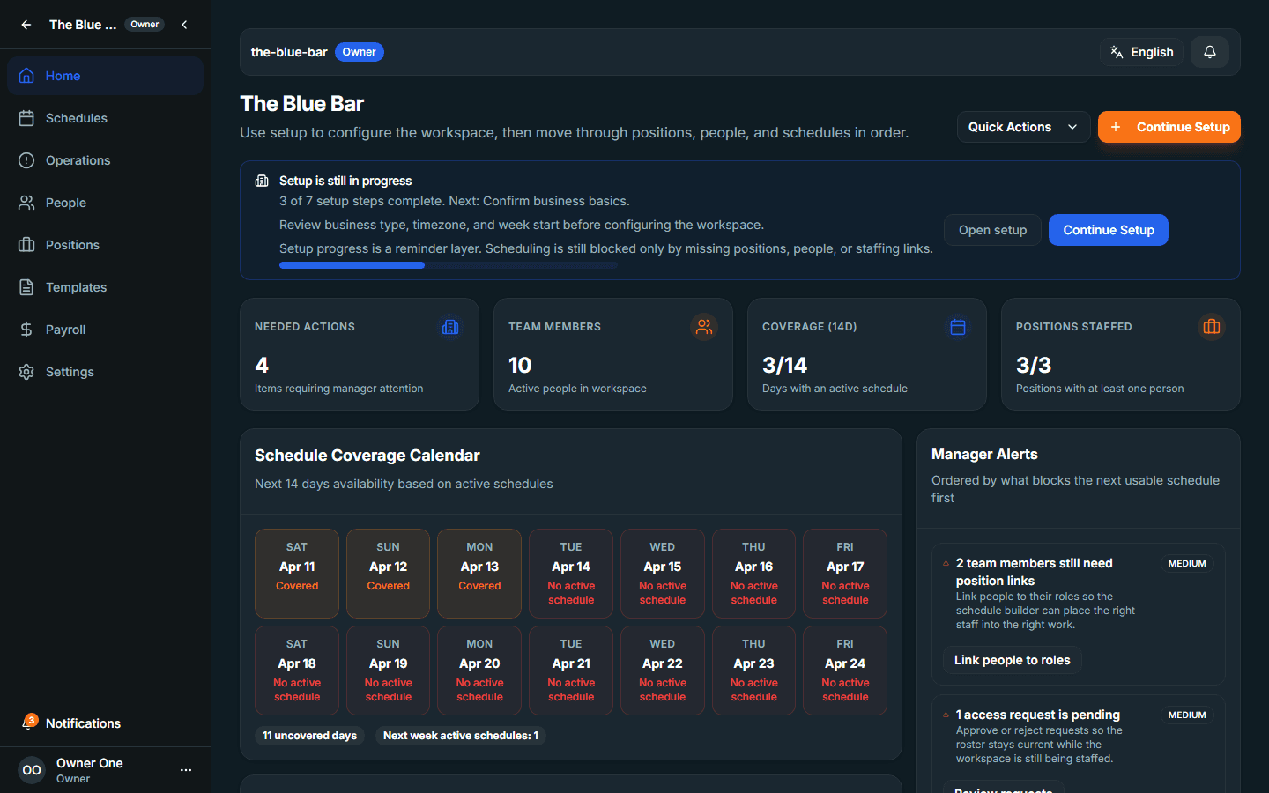Click the Settings gear icon
Image resolution: width=1269 pixels, height=793 pixels.
(26, 372)
